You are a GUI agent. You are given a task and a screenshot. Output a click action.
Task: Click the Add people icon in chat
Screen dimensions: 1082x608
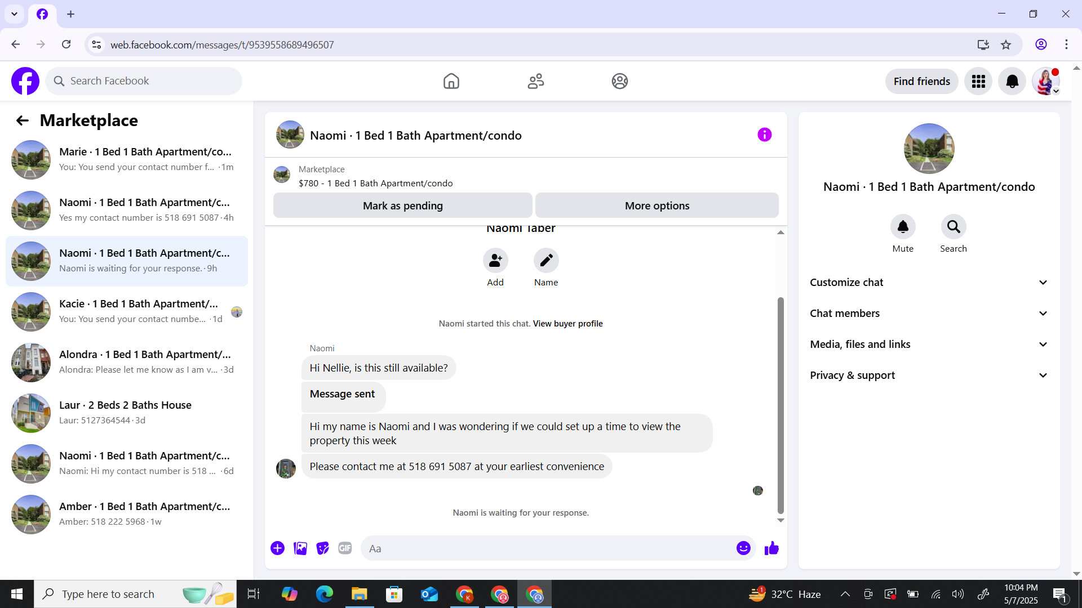(495, 261)
